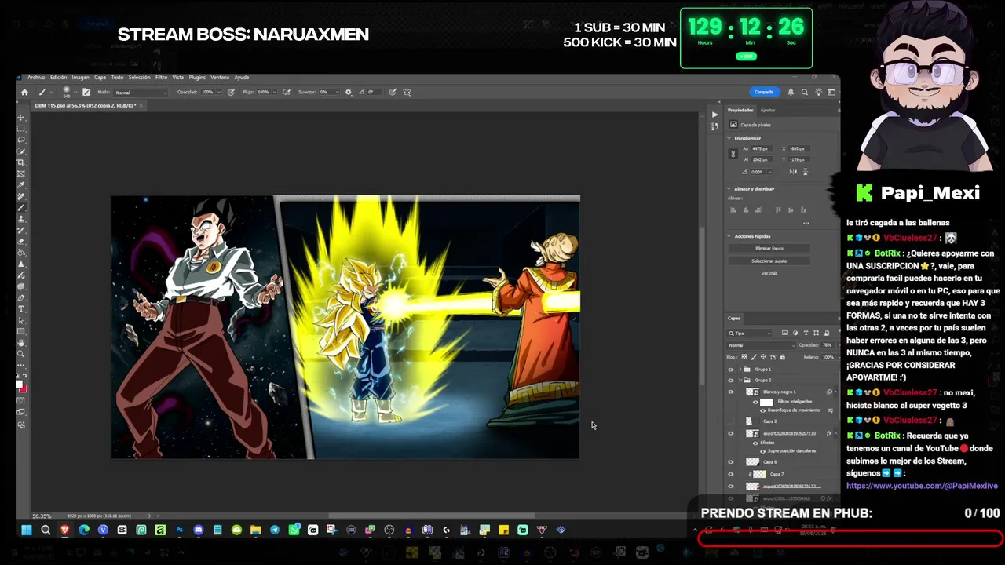The image size is (1005, 565).
Task: Select the Lasso tool
Action: point(21,140)
